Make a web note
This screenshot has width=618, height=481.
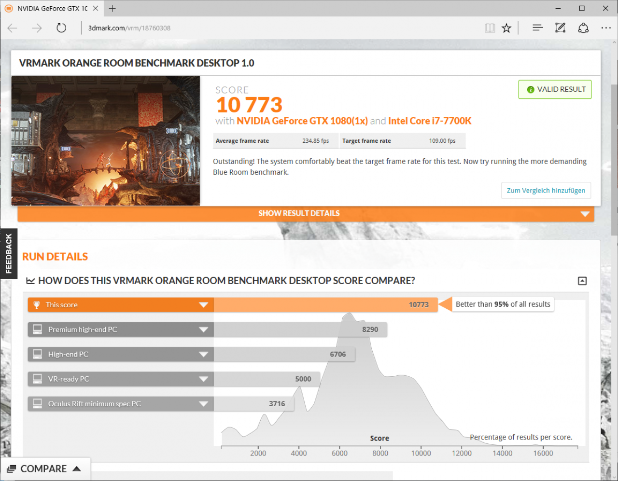point(560,28)
